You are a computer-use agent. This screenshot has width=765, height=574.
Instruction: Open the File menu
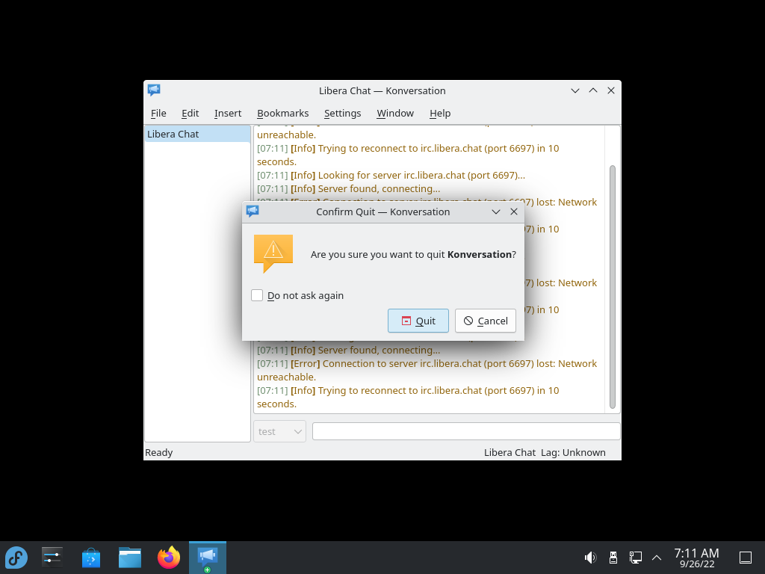coord(158,114)
